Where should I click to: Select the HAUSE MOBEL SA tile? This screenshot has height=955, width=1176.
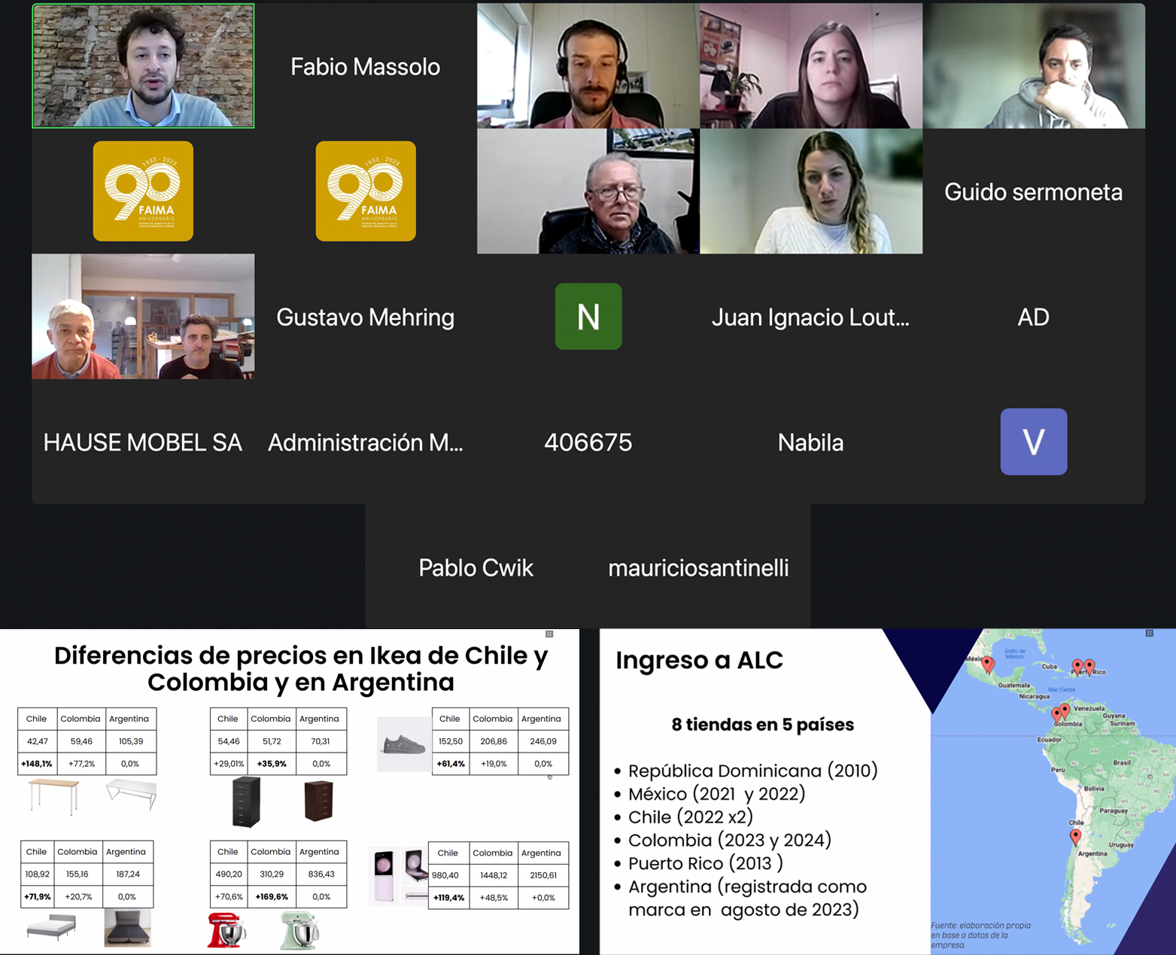tap(143, 443)
